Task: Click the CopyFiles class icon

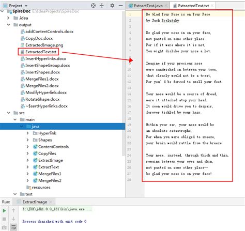Action: 35,153
